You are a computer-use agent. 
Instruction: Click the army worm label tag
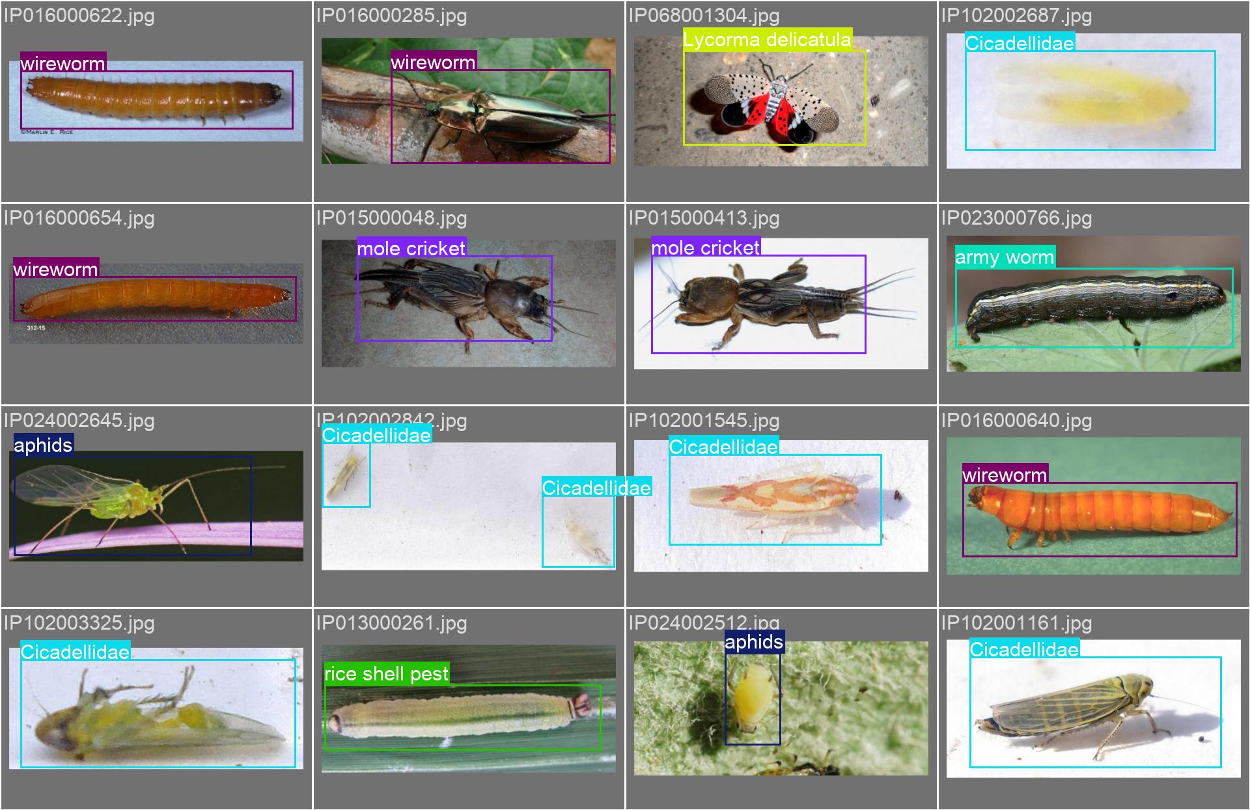[x=1005, y=257]
